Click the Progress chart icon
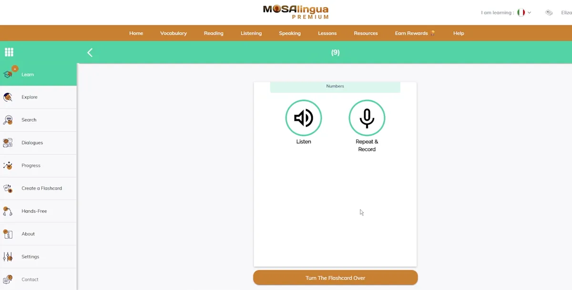 coord(8,165)
